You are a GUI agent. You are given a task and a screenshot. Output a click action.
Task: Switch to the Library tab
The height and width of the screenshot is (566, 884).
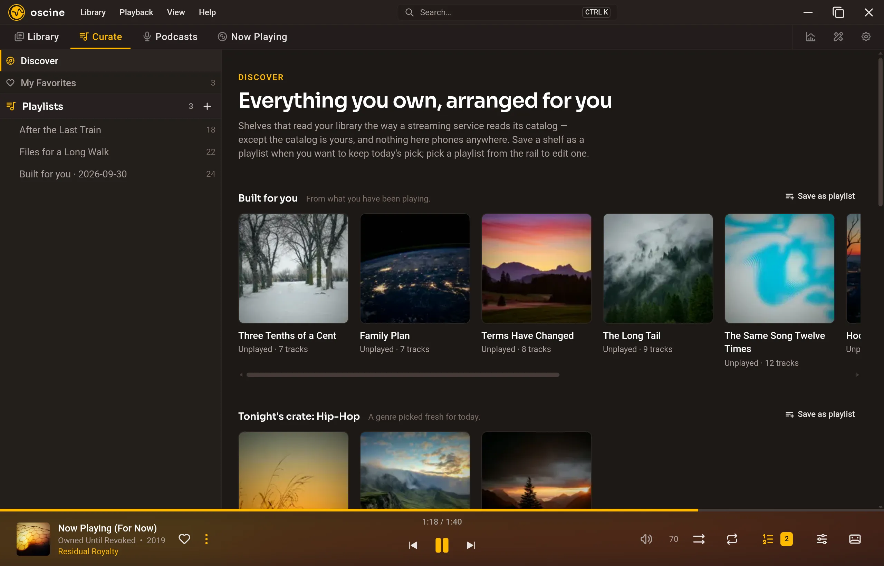coord(37,37)
